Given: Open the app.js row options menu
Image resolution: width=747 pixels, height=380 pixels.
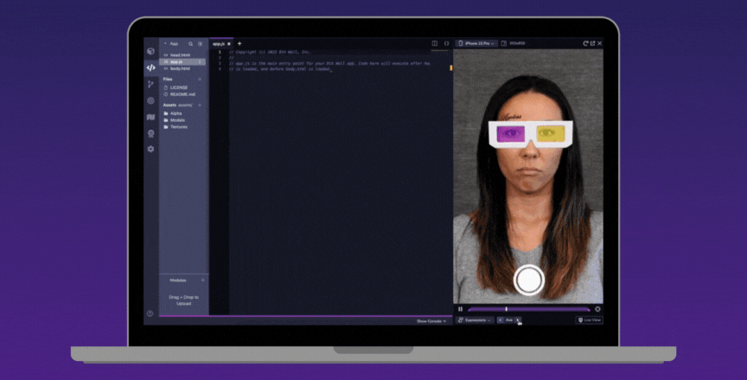Looking at the screenshot, I should pos(199,62).
